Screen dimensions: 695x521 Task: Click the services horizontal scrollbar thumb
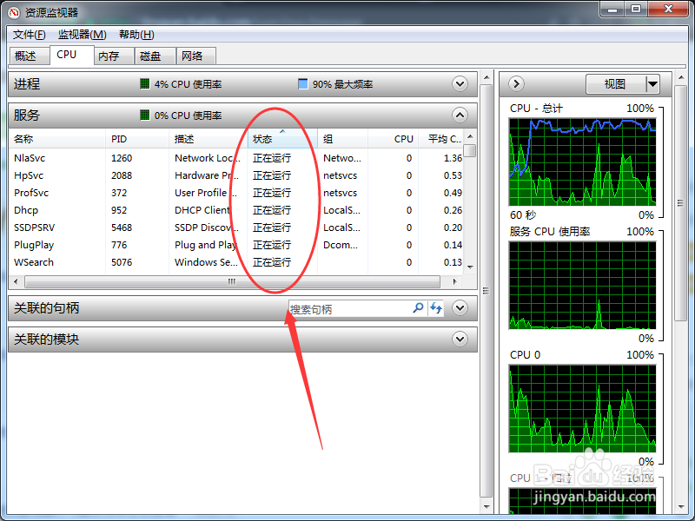(x=232, y=281)
